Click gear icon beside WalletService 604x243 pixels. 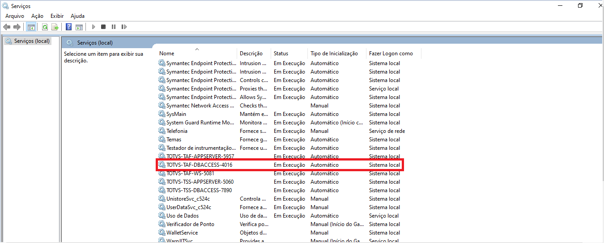click(162, 233)
